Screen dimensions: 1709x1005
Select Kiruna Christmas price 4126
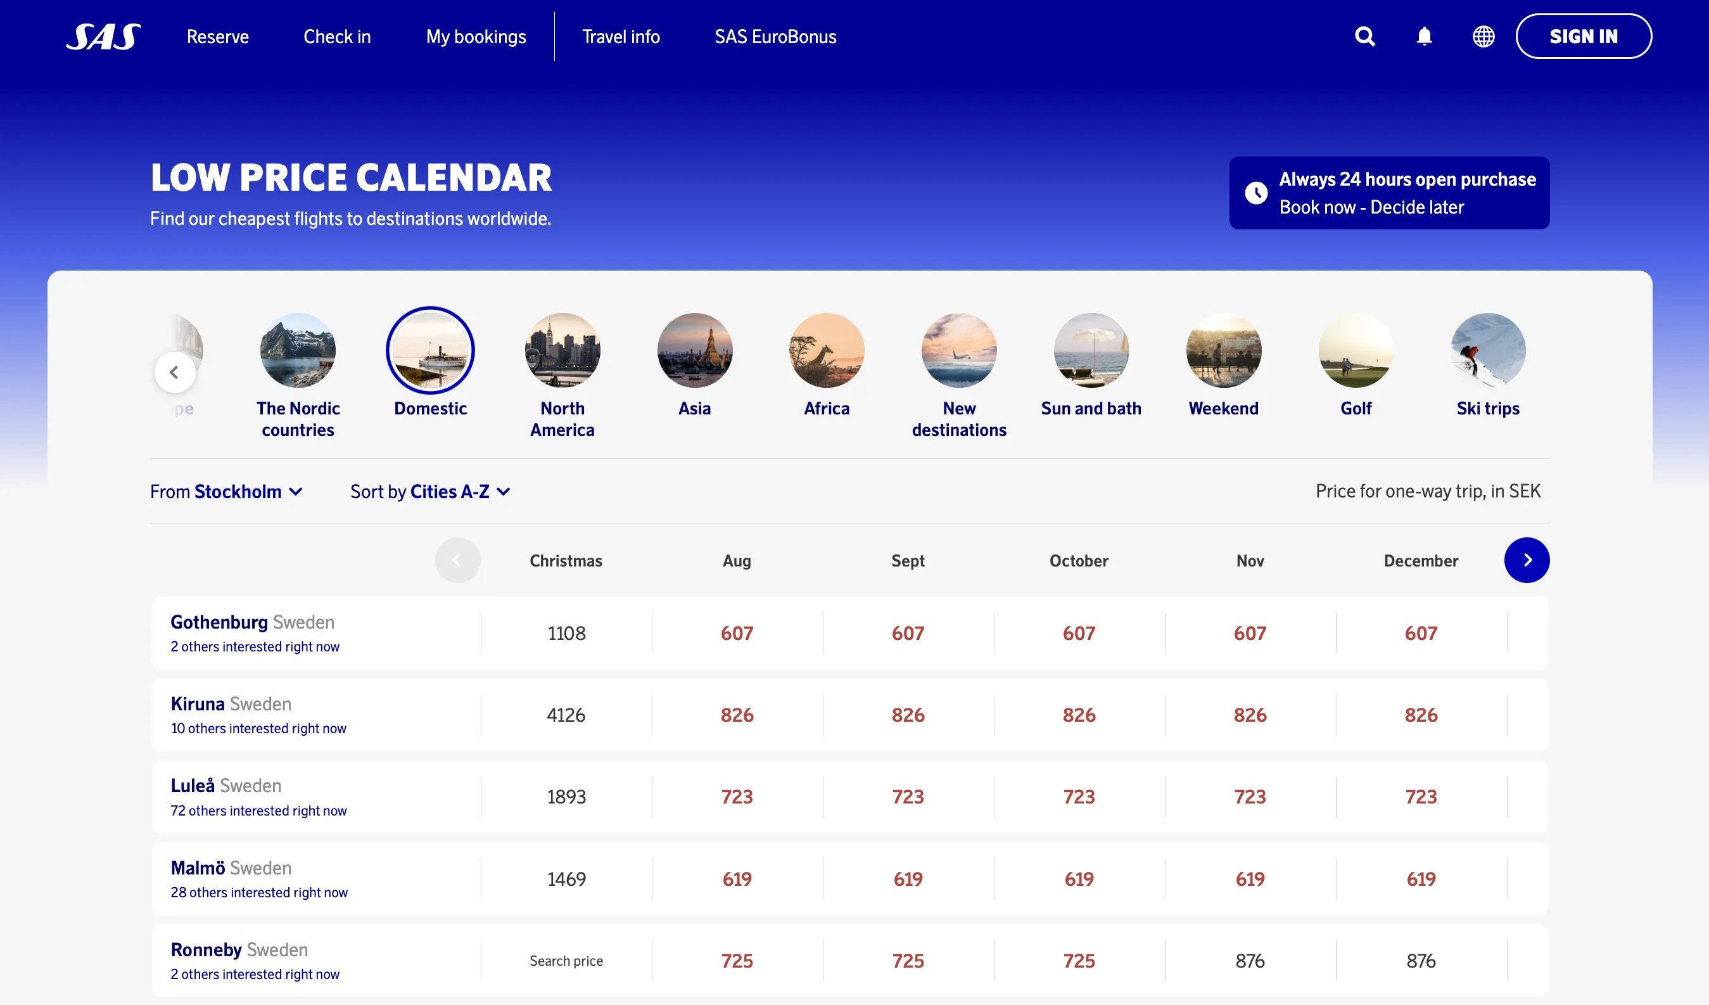tap(566, 715)
